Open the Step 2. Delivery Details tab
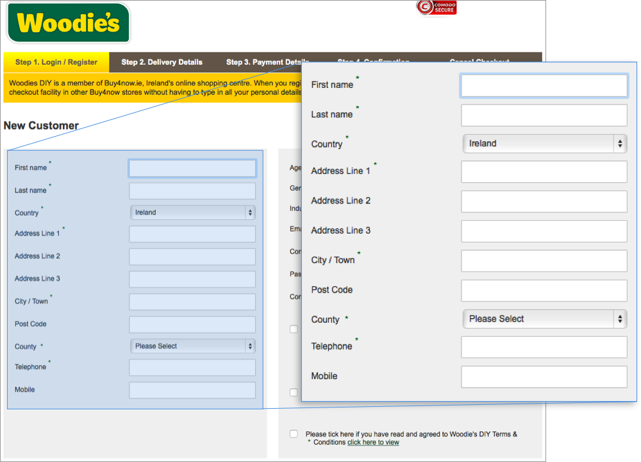 (162, 62)
